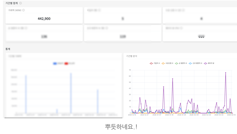Viewport: 237px width, 134px height.
Task: Click info icon next to 거래액 (KRW)
Action: click(23, 10)
